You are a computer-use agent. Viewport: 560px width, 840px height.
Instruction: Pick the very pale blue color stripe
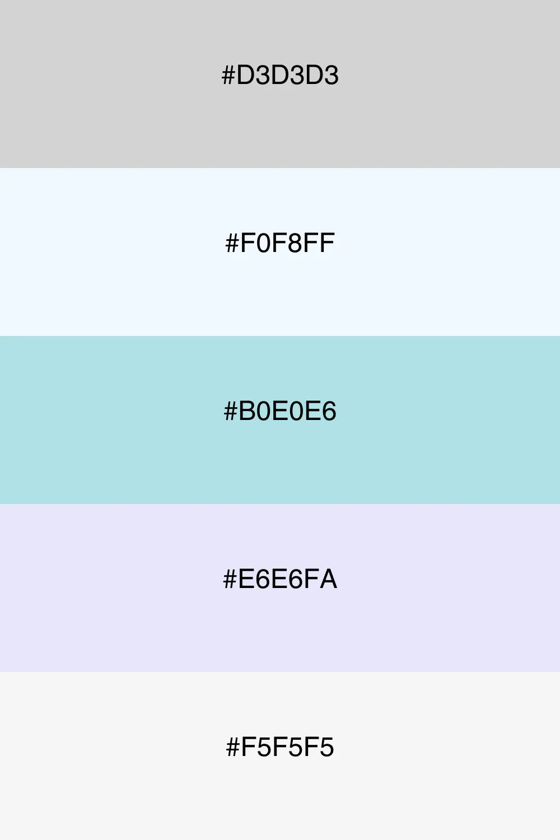click(280, 252)
